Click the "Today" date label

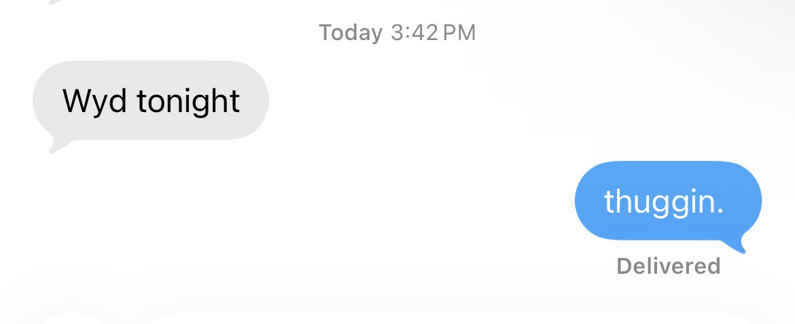(351, 33)
